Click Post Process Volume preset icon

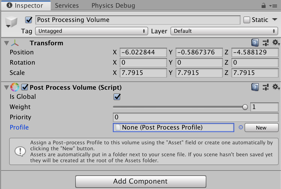pos(266,87)
